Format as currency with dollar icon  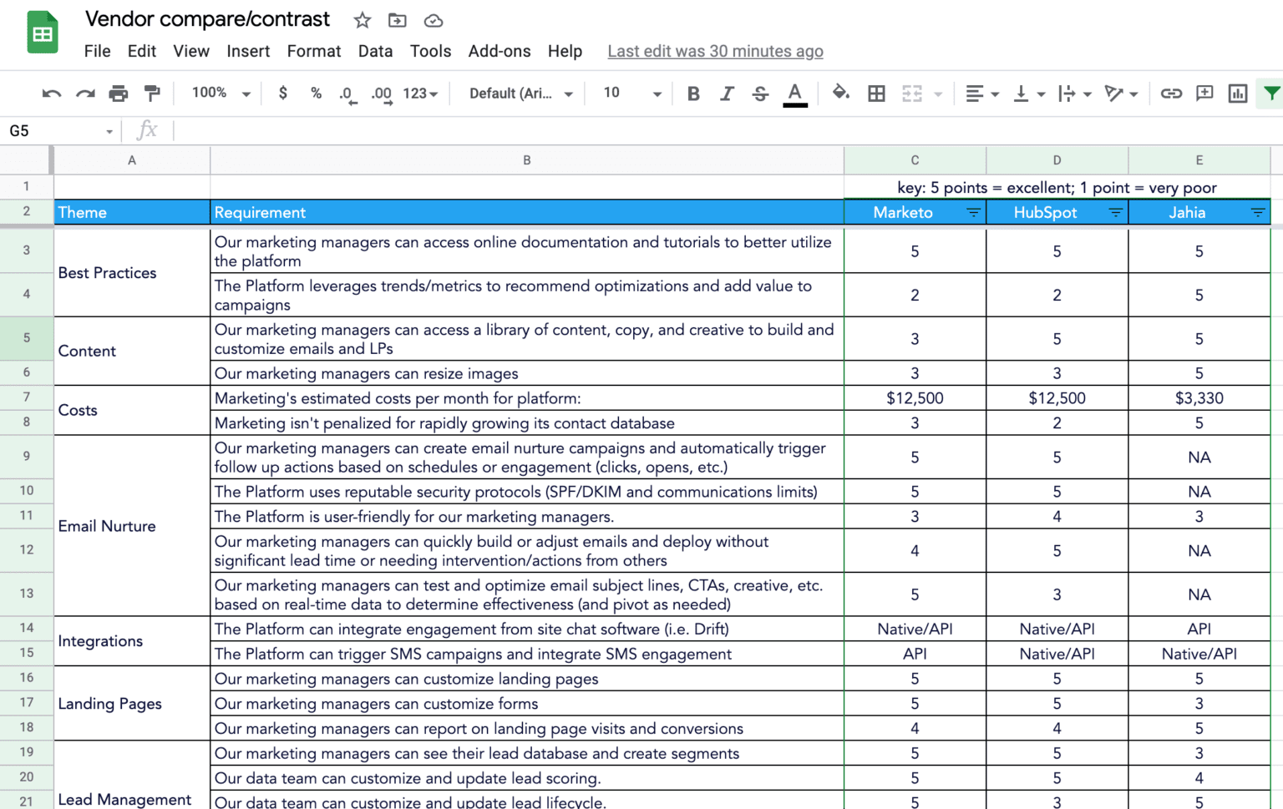pyautogui.click(x=283, y=94)
